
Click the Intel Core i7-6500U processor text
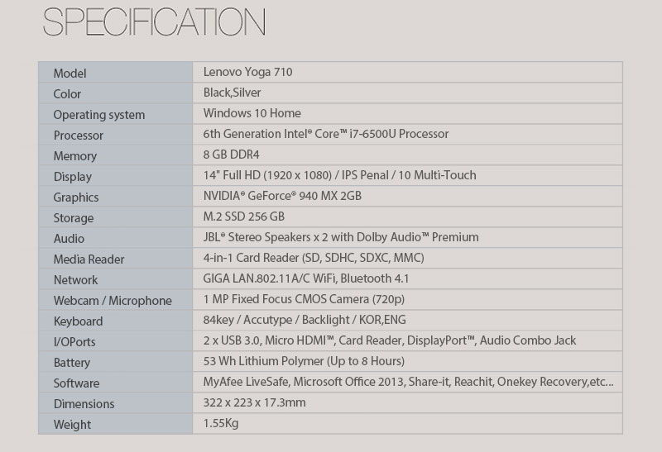pos(325,134)
